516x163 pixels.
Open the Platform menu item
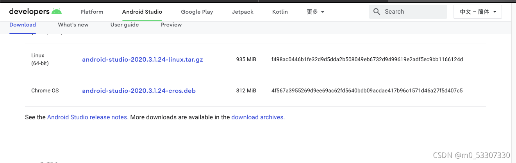[92, 12]
